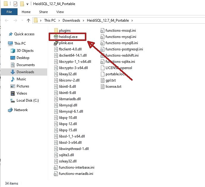Open Documents in navigation pane
Screen dimensions: 205x187
point(26,65)
